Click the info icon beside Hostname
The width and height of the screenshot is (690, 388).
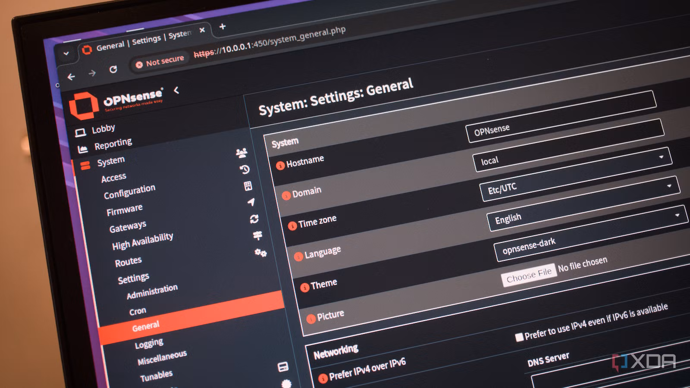click(280, 166)
